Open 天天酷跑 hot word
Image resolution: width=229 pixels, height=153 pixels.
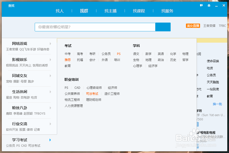[x=213, y=82]
